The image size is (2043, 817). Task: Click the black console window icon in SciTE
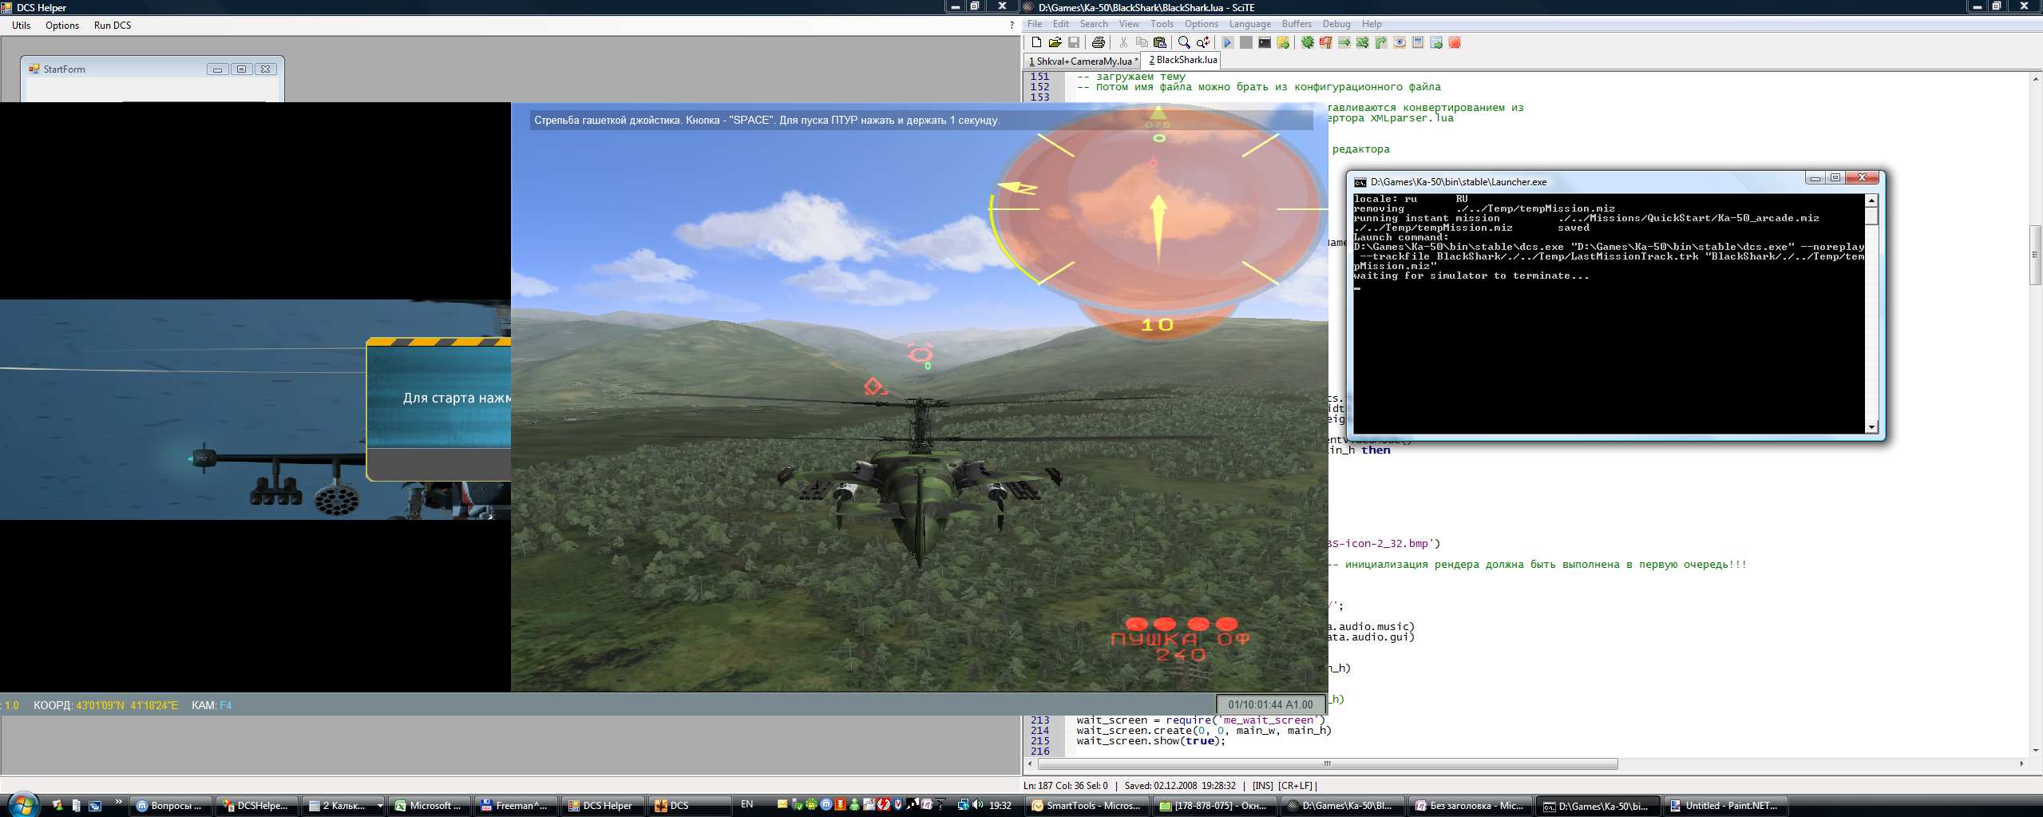tap(1265, 42)
